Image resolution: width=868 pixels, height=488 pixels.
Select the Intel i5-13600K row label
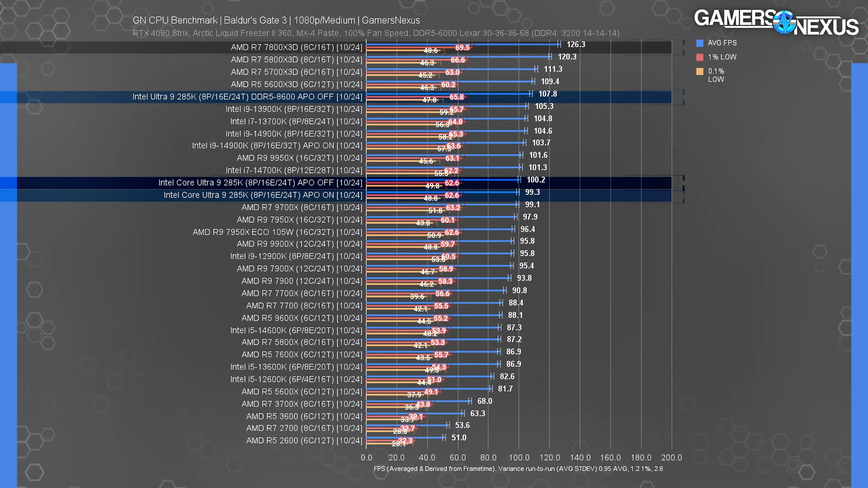pos(296,367)
